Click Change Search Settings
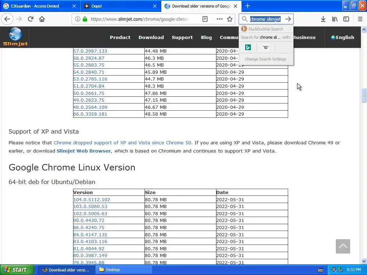Screen dimensions: 367x275 pyautogui.click(x=266, y=59)
